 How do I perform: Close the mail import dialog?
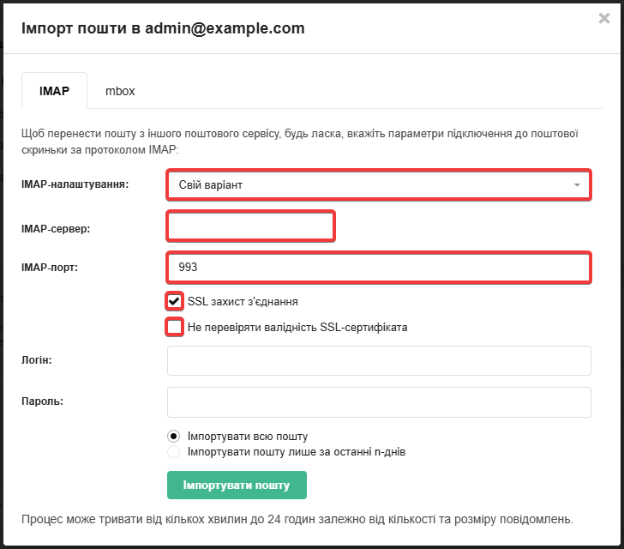(603, 18)
